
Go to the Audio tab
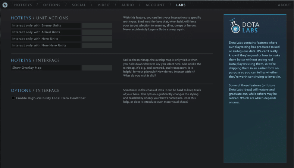[128, 5]
